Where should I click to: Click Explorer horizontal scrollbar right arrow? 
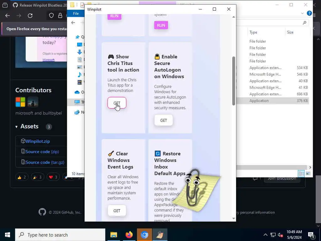point(310,168)
